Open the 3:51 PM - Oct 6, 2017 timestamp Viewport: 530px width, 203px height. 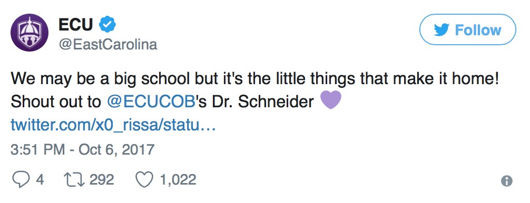point(83,149)
